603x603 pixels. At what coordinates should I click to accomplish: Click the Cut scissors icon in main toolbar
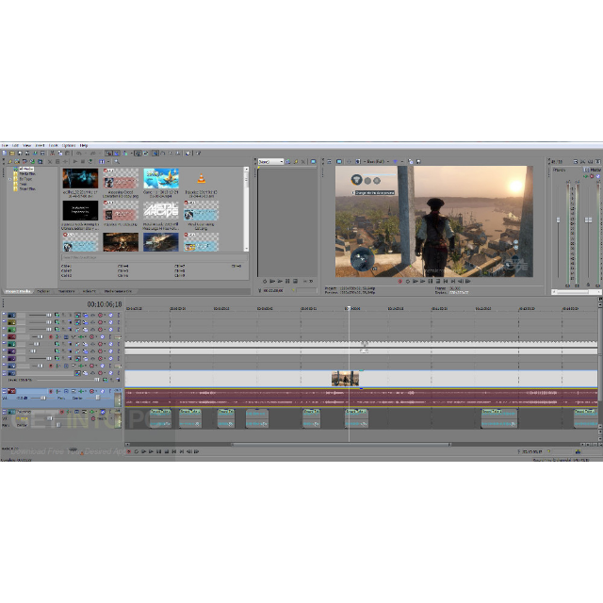tap(53, 153)
